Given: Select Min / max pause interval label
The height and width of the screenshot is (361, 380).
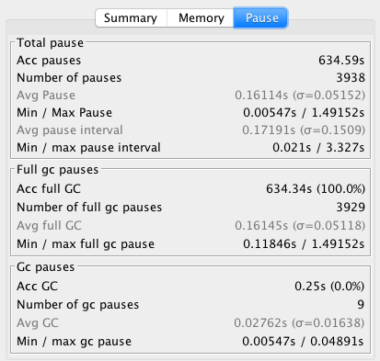Looking at the screenshot, I should click(x=88, y=148).
